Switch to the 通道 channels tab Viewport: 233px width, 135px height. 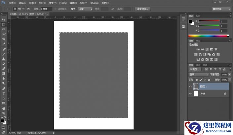pyautogui.click(x=198, y=65)
